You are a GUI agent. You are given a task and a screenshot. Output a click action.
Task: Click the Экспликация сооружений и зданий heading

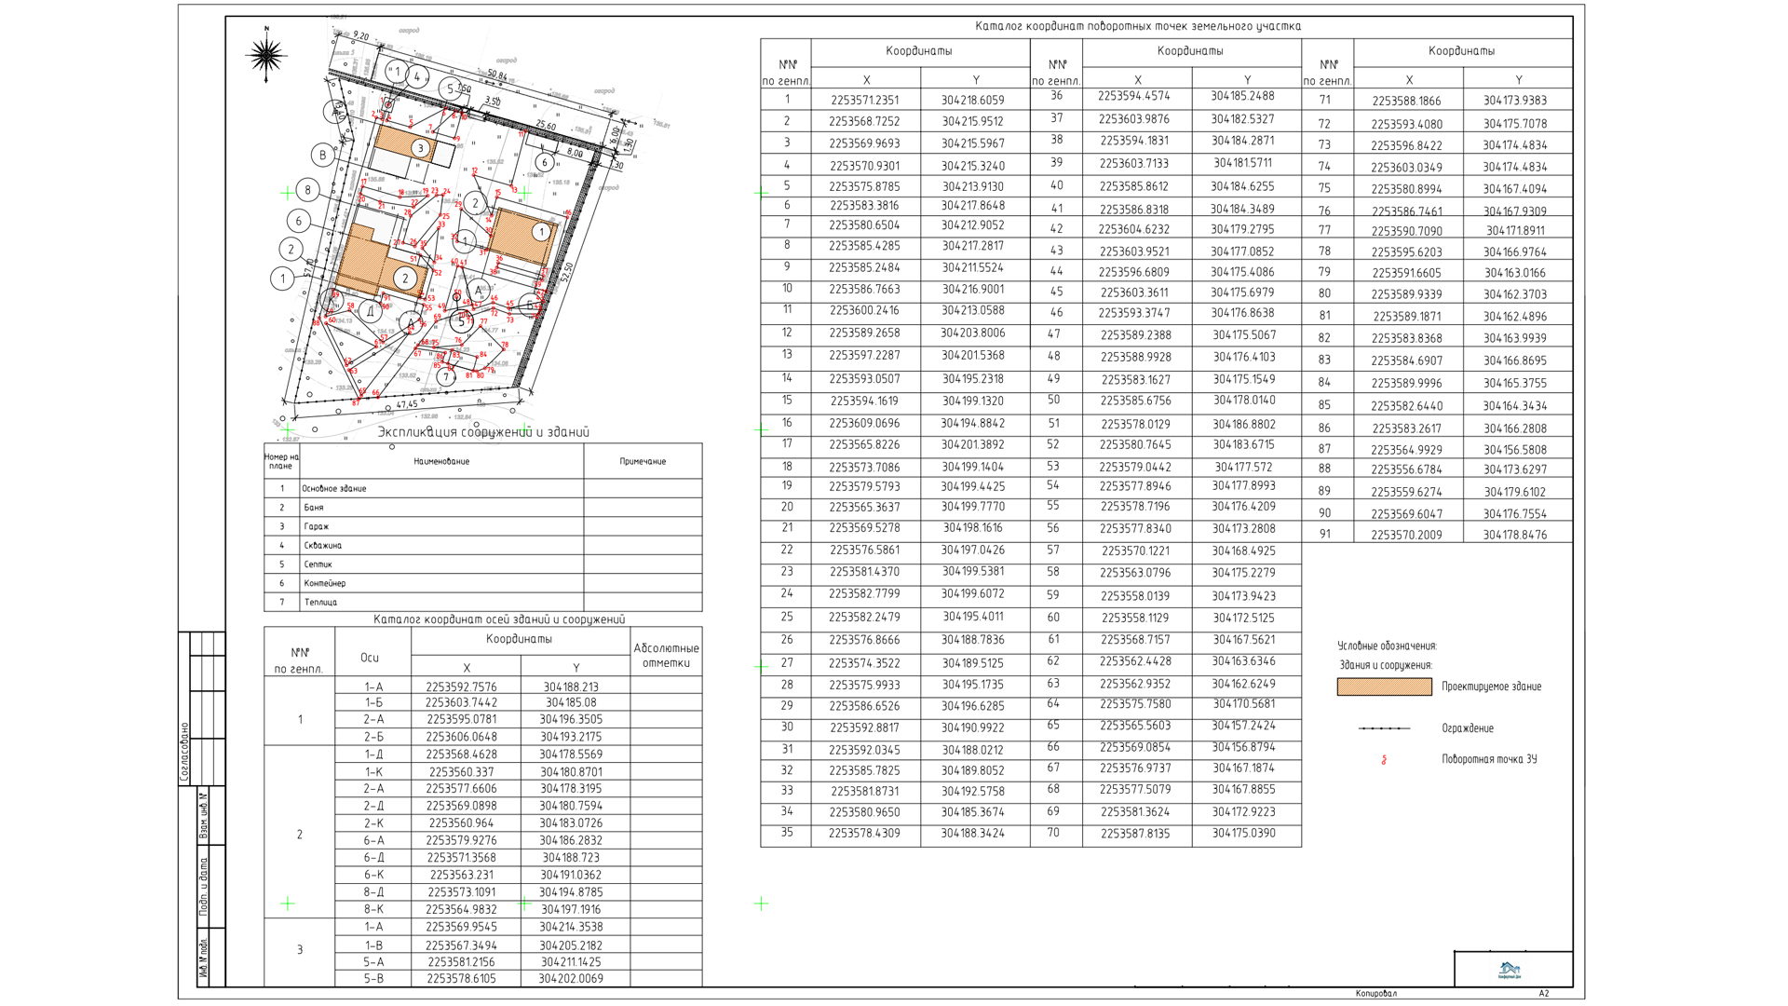[x=483, y=432]
